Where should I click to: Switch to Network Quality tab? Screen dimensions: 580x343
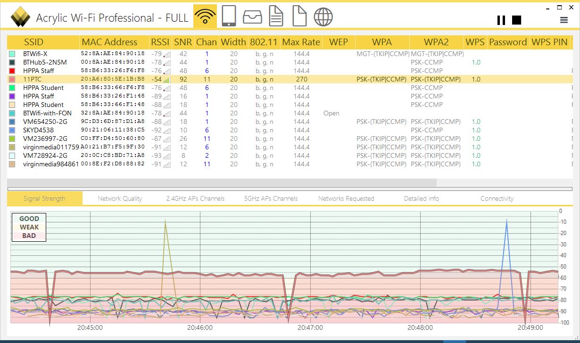pyautogui.click(x=120, y=199)
